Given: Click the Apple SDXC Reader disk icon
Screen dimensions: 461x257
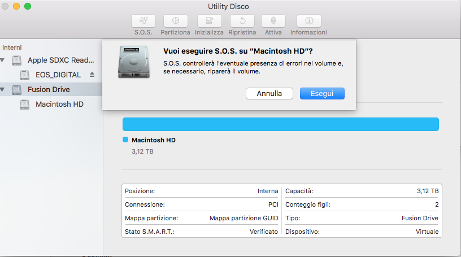Looking at the screenshot, I should [x=17, y=60].
